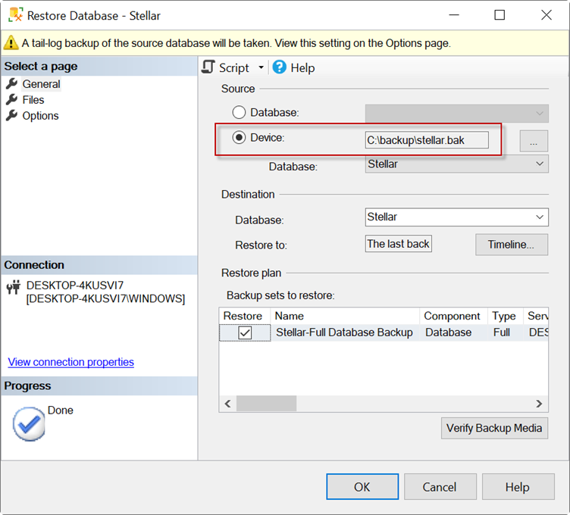Click the Timeline... button
The image size is (570, 515).
click(x=511, y=245)
